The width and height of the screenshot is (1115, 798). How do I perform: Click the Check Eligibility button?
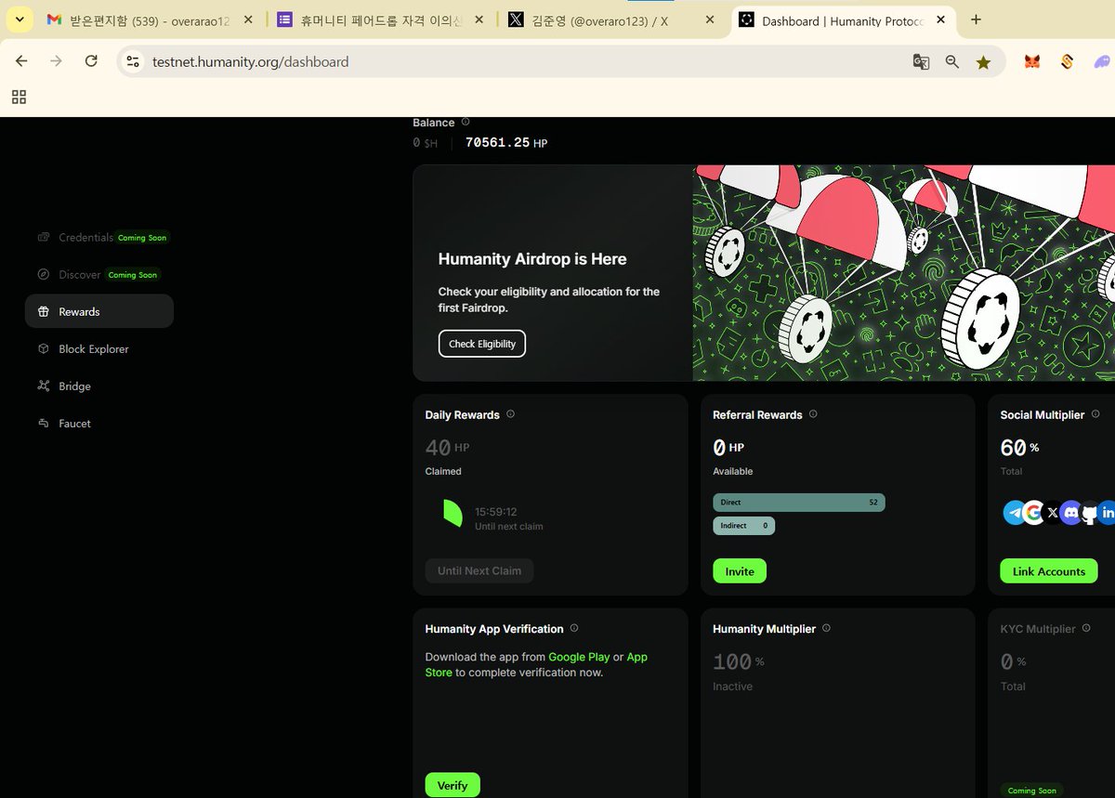tap(482, 344)
